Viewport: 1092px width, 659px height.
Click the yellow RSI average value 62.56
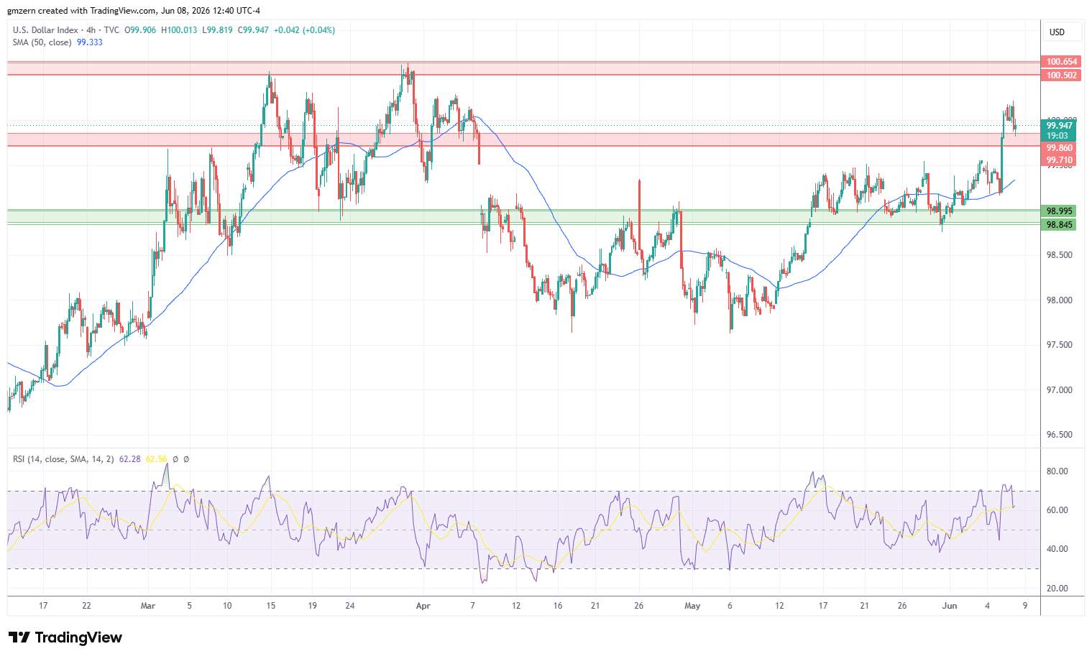[156, 459]
